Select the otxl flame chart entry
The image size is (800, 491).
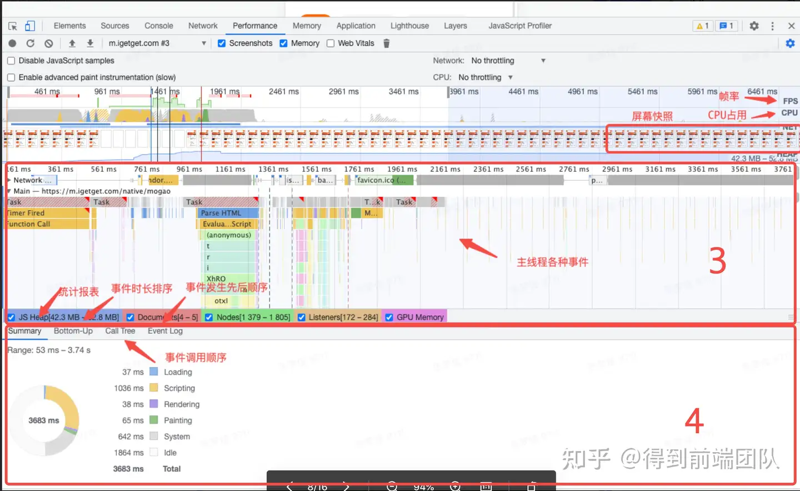click(x=229, y=301)
